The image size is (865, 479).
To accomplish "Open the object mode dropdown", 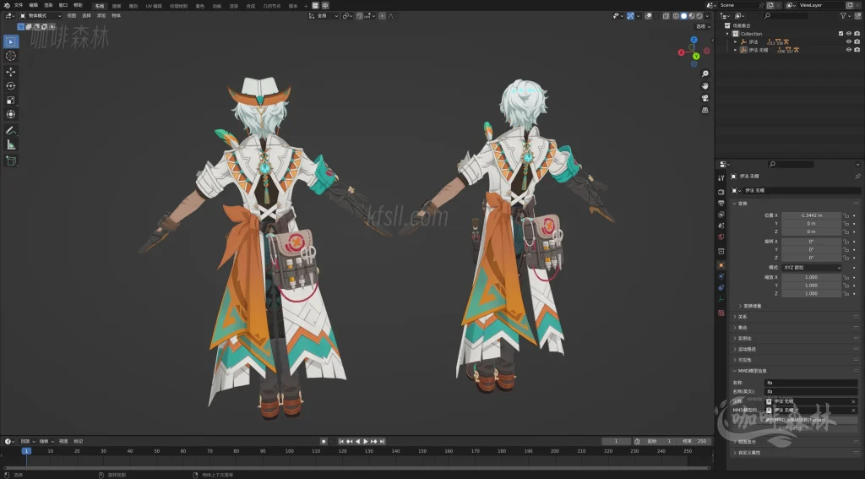I will (41, 16).
